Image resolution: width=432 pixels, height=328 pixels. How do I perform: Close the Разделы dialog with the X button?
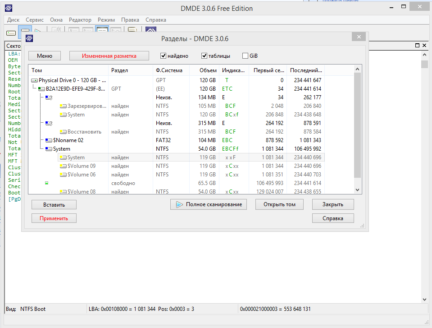(359, 37)
